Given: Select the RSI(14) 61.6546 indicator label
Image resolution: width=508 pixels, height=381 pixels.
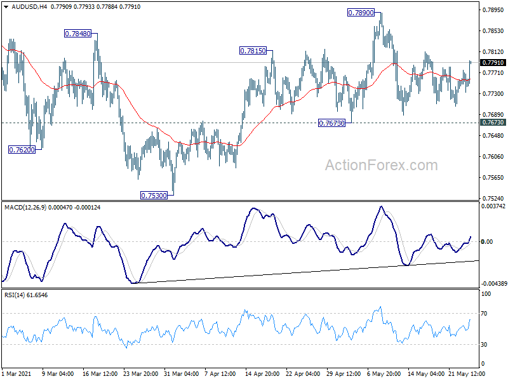Looking at the screenshot, I should point(26,295).
